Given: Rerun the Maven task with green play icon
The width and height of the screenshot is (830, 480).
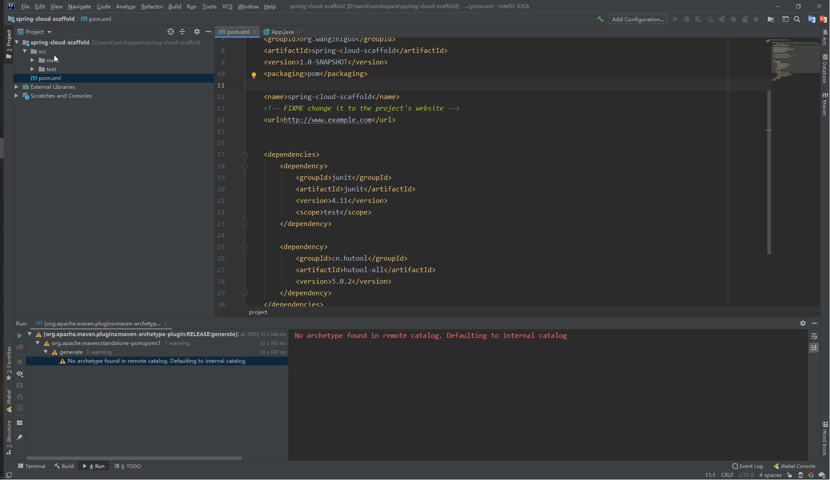Looking at the screenshot, I should pos(20,336).
